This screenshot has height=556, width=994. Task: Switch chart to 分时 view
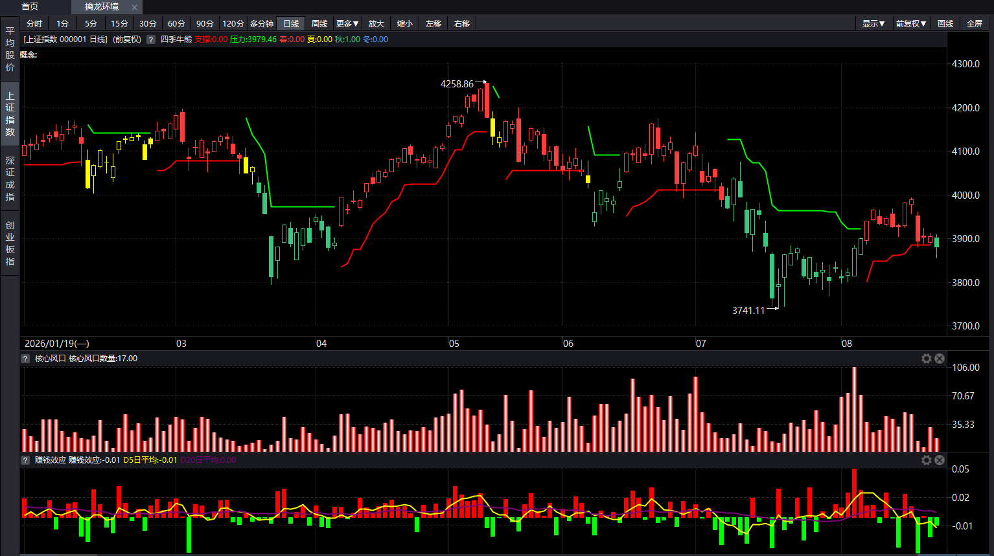tap(34, 24)
